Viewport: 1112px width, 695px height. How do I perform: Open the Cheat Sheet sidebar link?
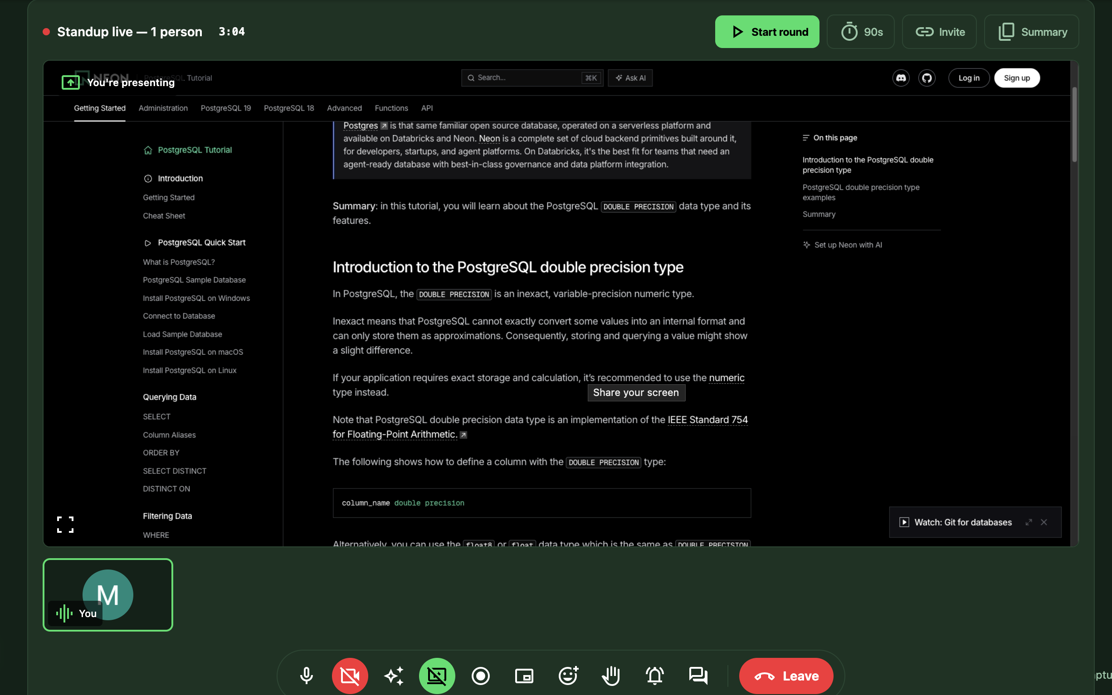click(x=164, y=216)
